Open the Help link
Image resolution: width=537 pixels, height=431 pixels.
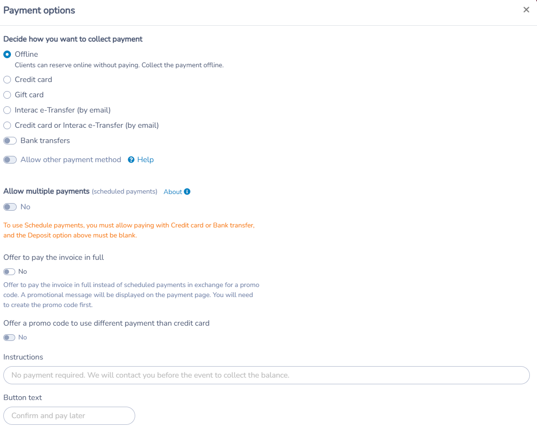(146, 160)
